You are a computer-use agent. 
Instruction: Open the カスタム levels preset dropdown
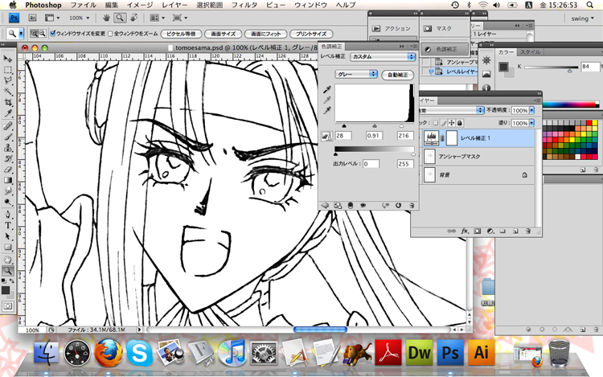point(383,56)
